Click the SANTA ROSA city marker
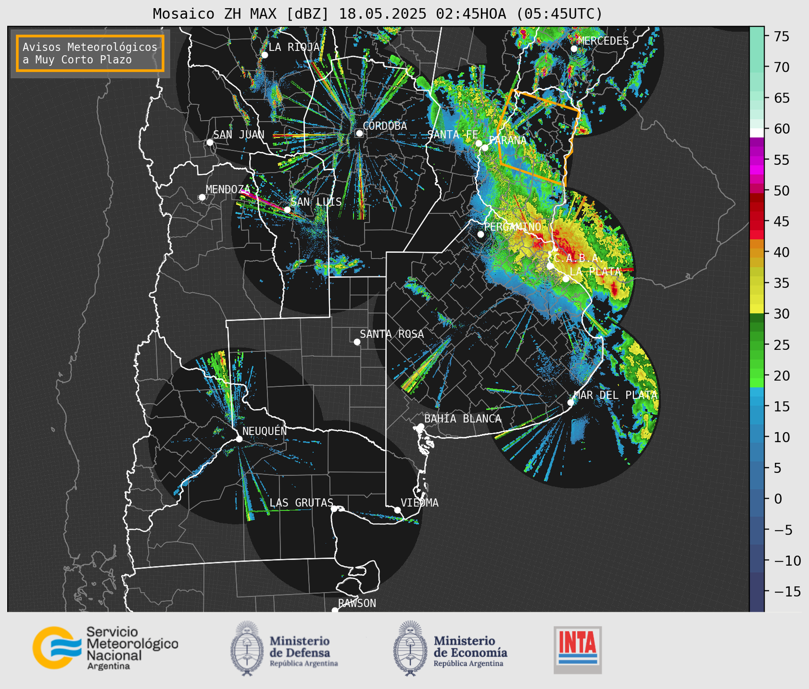This screenshot has height=689, width=809. [x=357, y=342]
